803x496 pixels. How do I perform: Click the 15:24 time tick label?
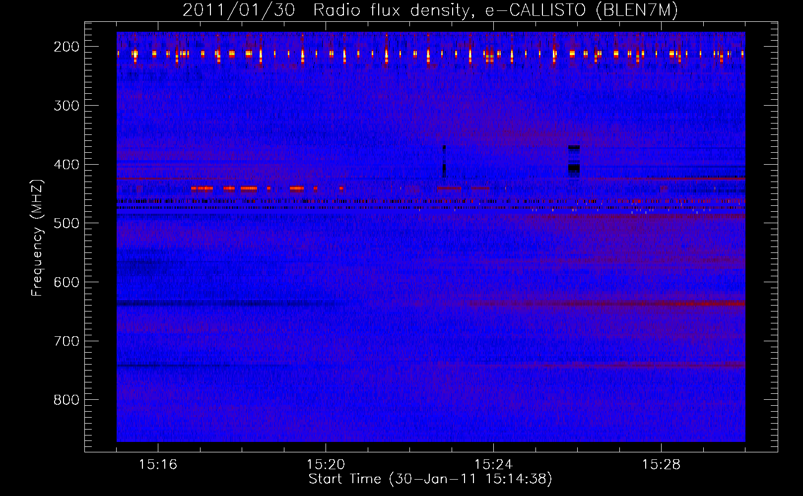click(x=493, y=465)
